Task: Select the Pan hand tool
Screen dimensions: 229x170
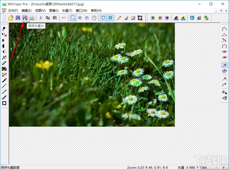Action: [x=94, y=18]
